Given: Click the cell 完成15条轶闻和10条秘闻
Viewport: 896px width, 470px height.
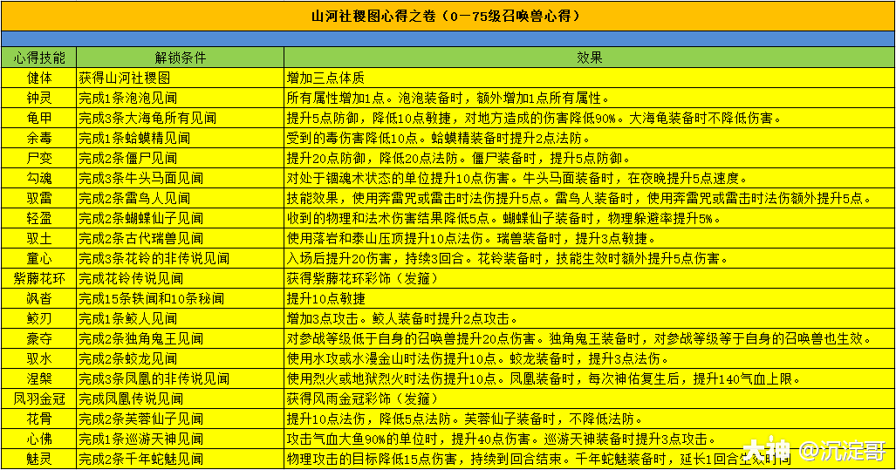Looking at the screenshot, I should click(180, 298).
